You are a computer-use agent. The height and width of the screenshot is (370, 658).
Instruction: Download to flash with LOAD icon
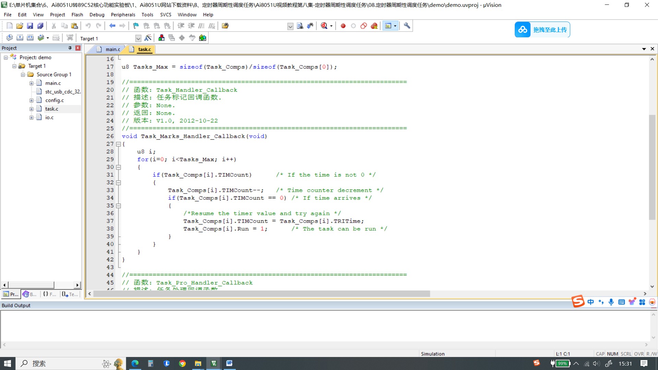pos(70,38)
